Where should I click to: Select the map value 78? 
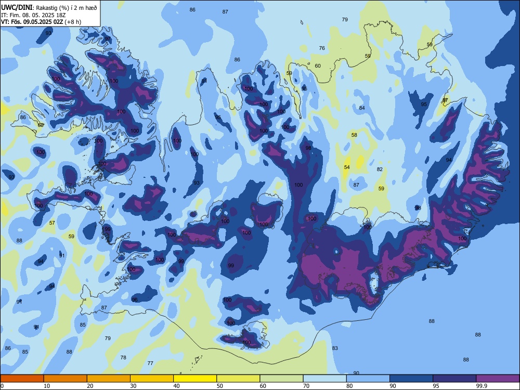coord(123,358)
